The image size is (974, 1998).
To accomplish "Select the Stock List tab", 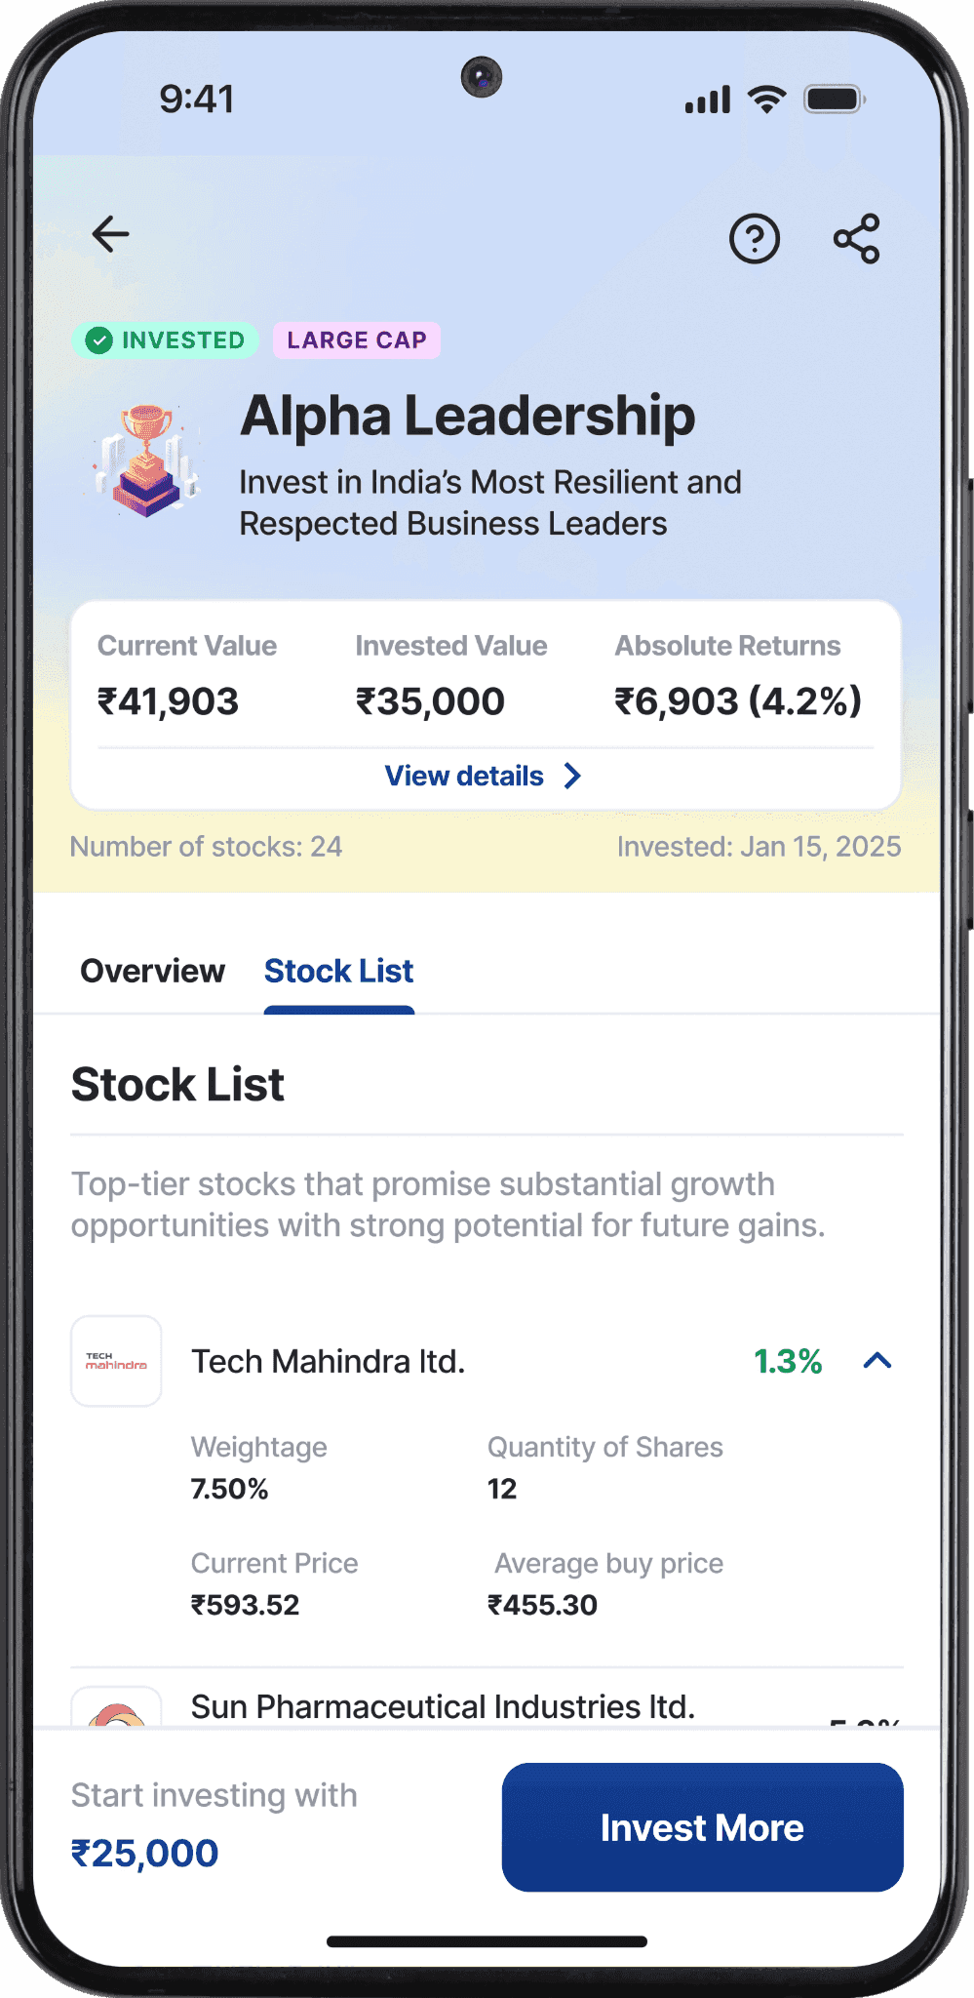I will tap(339, 972).
